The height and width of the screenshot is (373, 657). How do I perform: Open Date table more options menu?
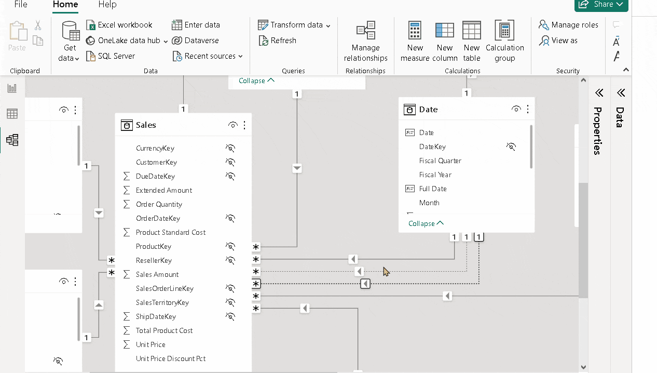(x=528, y=109)
